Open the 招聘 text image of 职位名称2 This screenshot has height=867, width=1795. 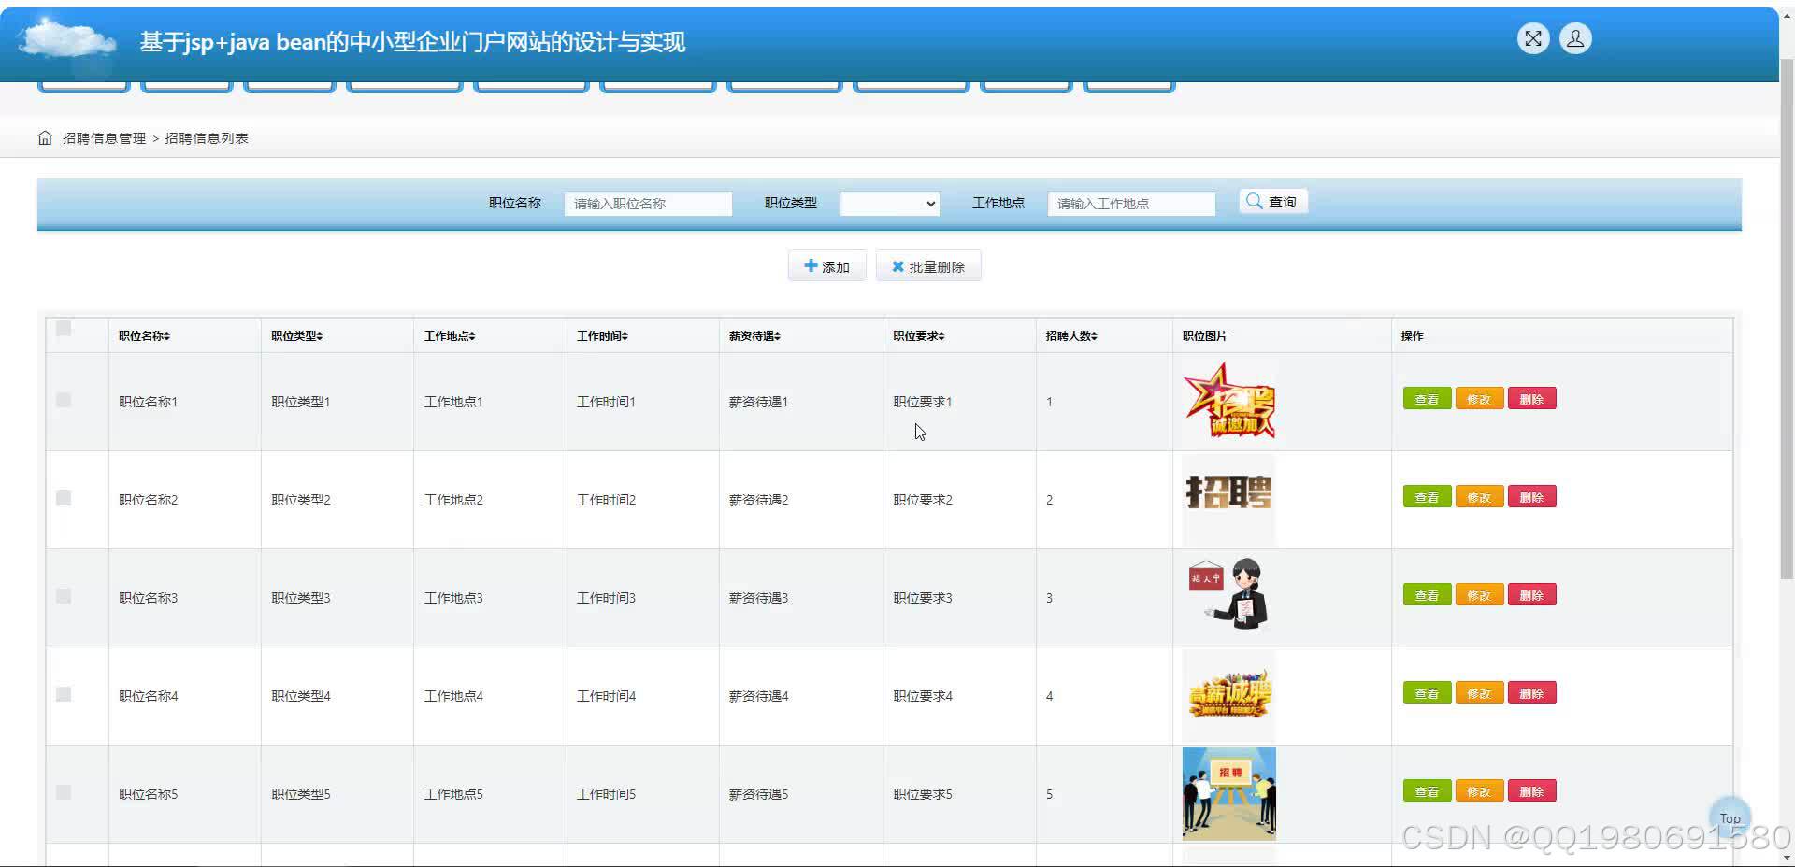pyautogui.click(x=1228, y=500)
